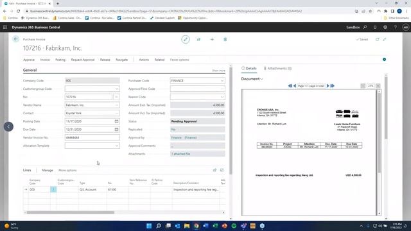This screenshot has height=231, width=411.
Task: Open Customergroup Code dropdown
Action: coord(117,89)
